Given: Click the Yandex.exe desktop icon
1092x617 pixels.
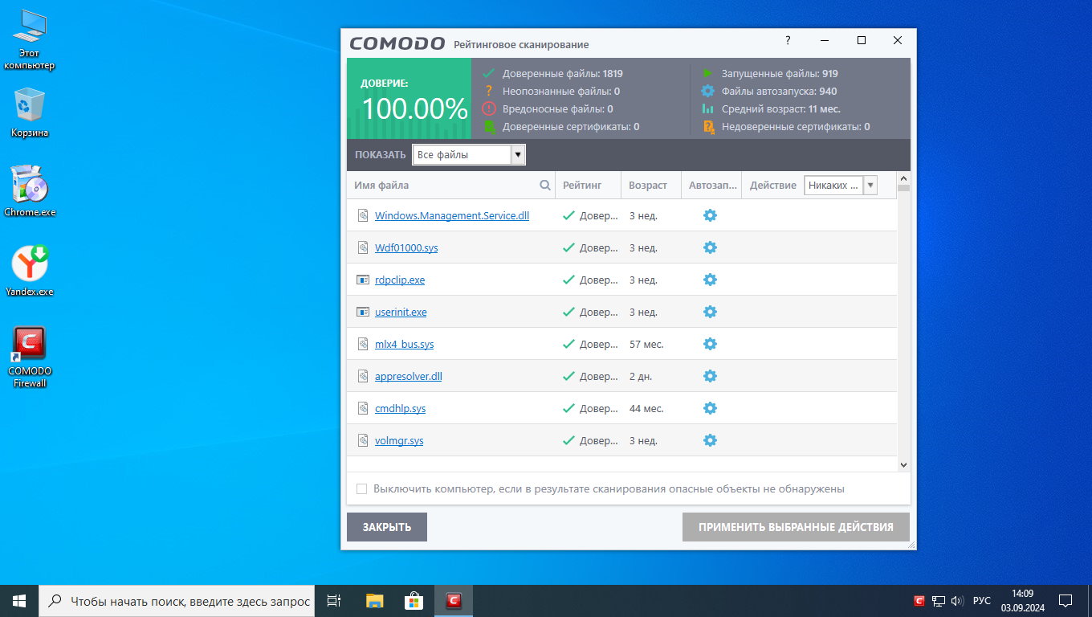Looking at the screenshot, I should click(30, 271).
